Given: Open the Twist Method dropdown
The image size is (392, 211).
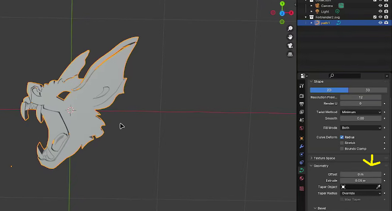Looking at the screenshot, I should [361, 112].
